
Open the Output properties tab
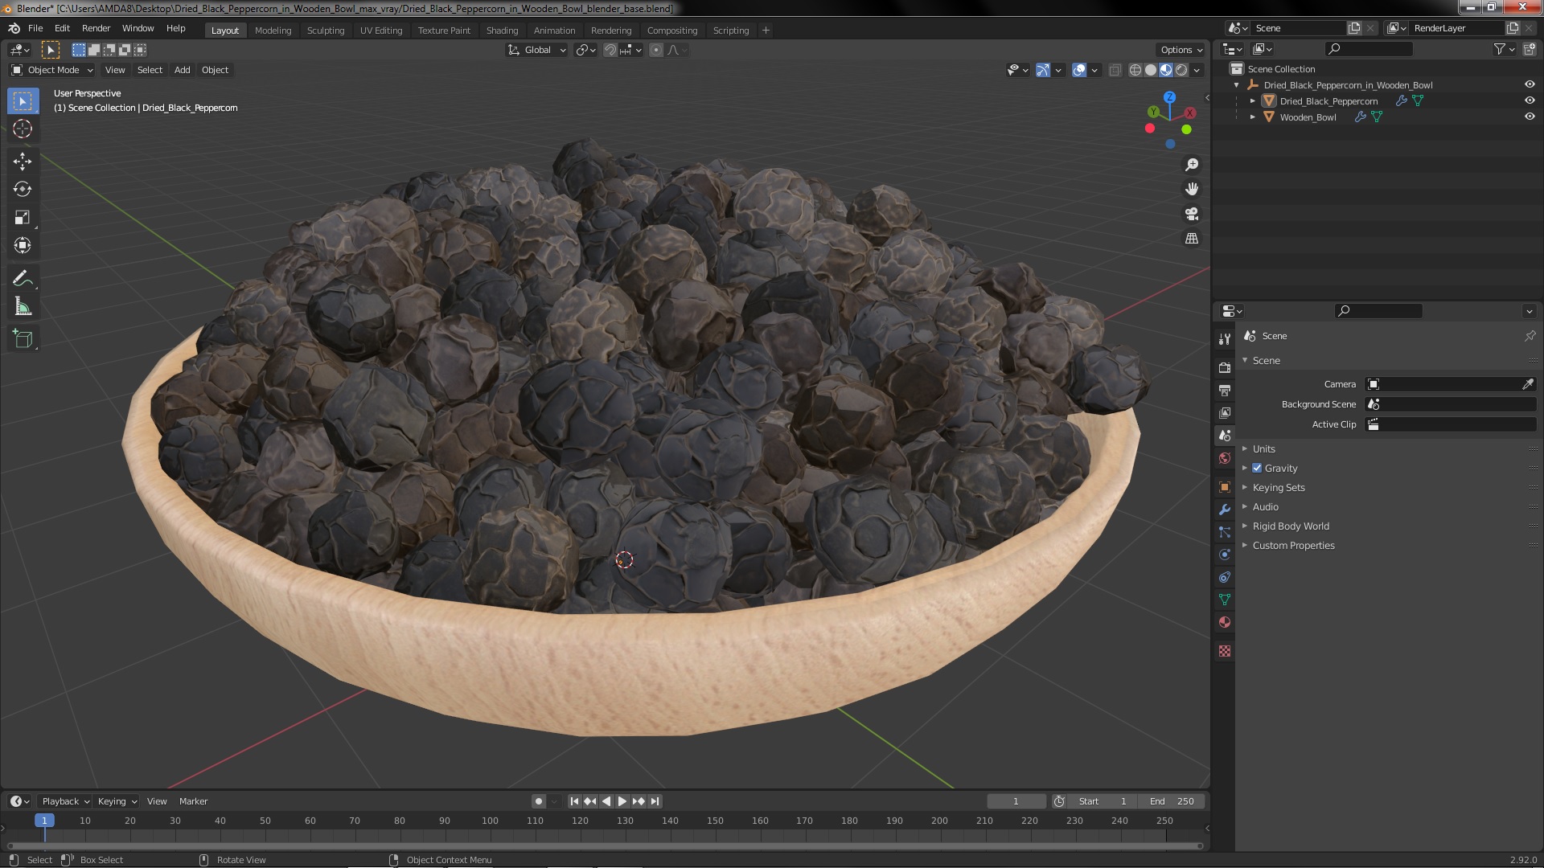tap(1224, 390)
